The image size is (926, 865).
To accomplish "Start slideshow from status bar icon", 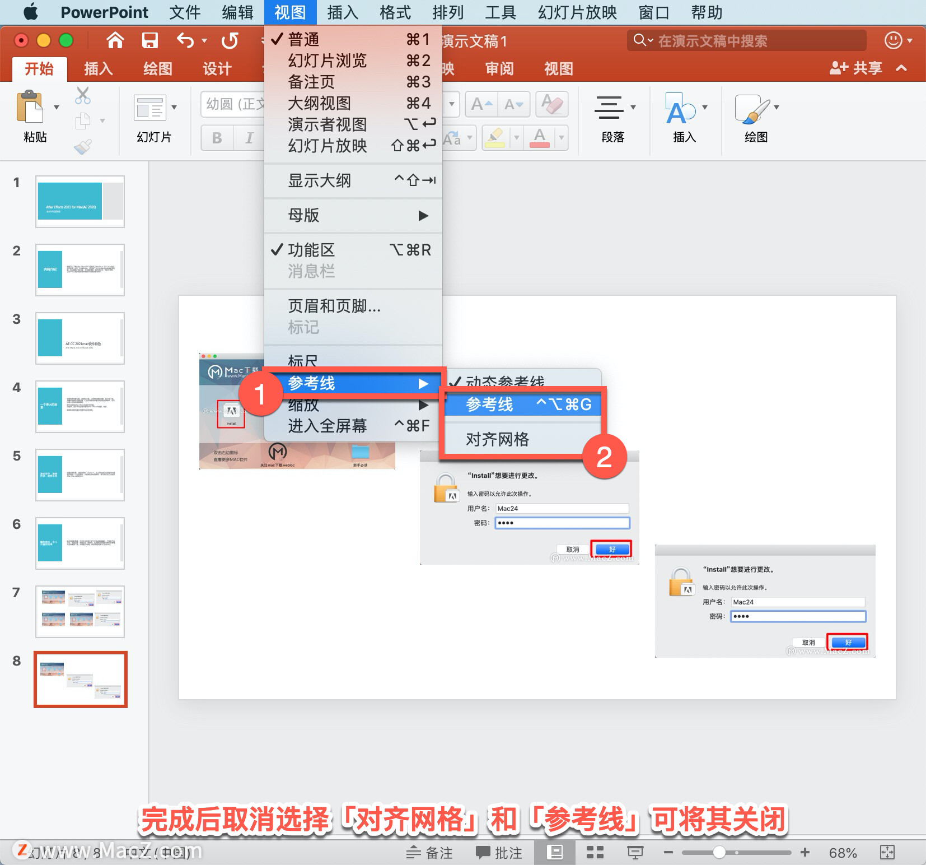I will click(635, 853).
